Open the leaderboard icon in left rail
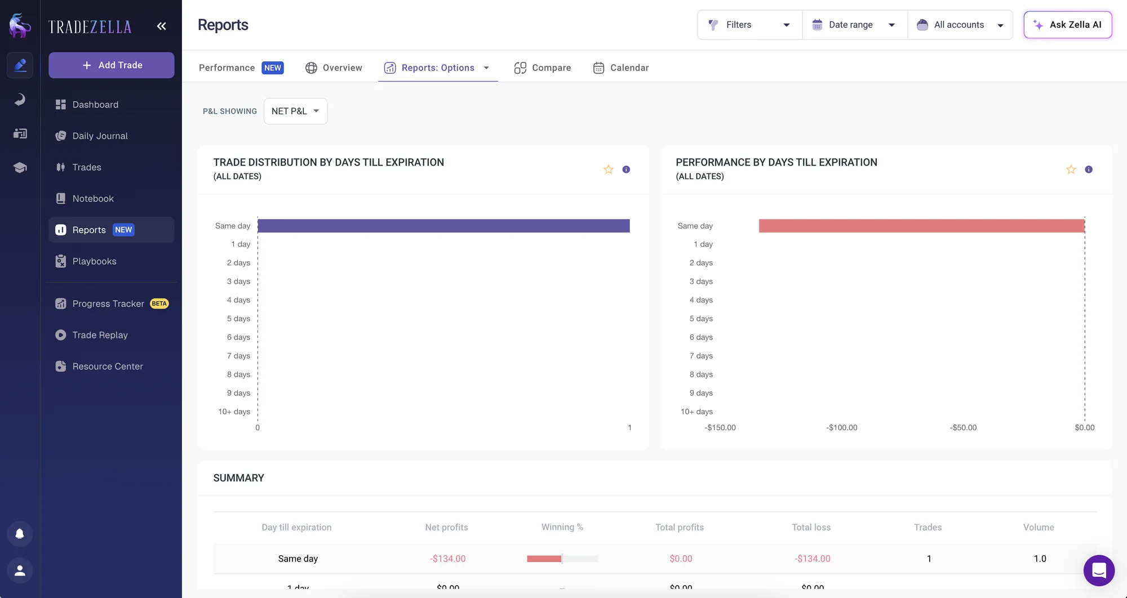This screenshot has height=598, width=1127. click(x=20, y=133)
